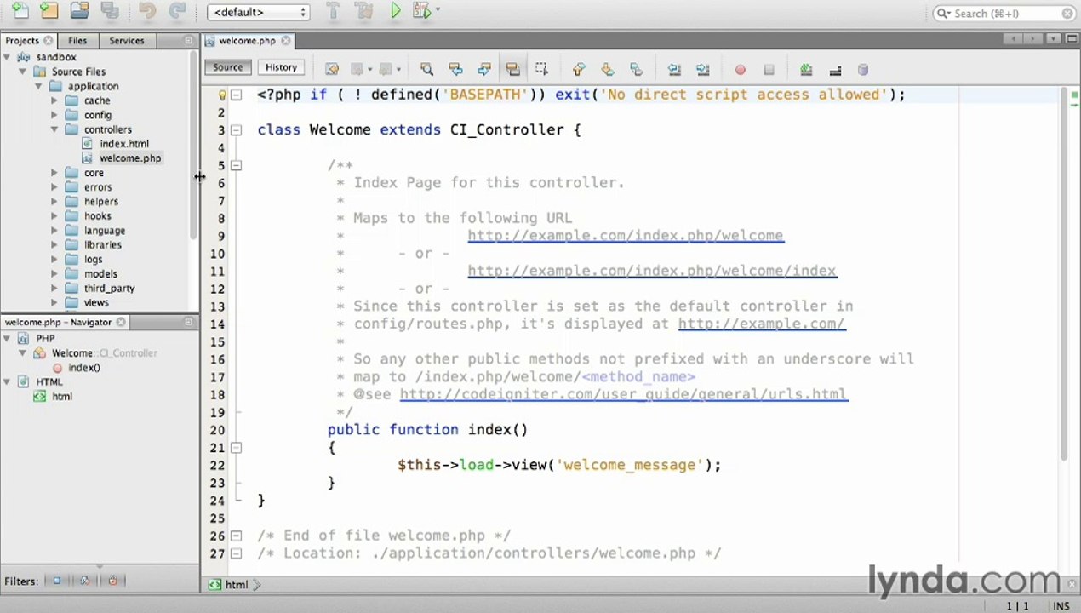1081x613 pixels.
Task: Click in the Search field
Action: pos(1004,13)
